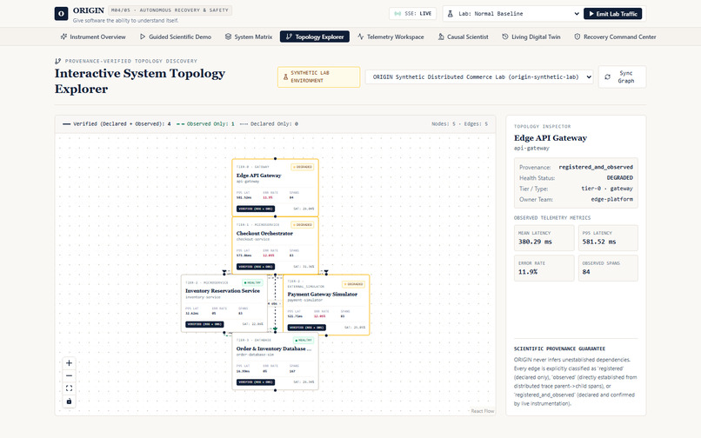Click VERIFIED tag on Payment Gateway Simulator node

pyautogui.click(x=307, y=327)
